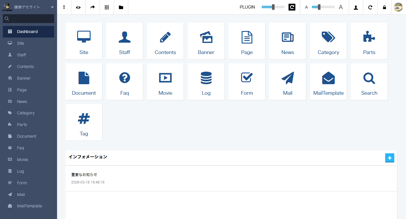Click the blue plus button in インフォメーション
The image size is (406, 219).
click(389, 158)
